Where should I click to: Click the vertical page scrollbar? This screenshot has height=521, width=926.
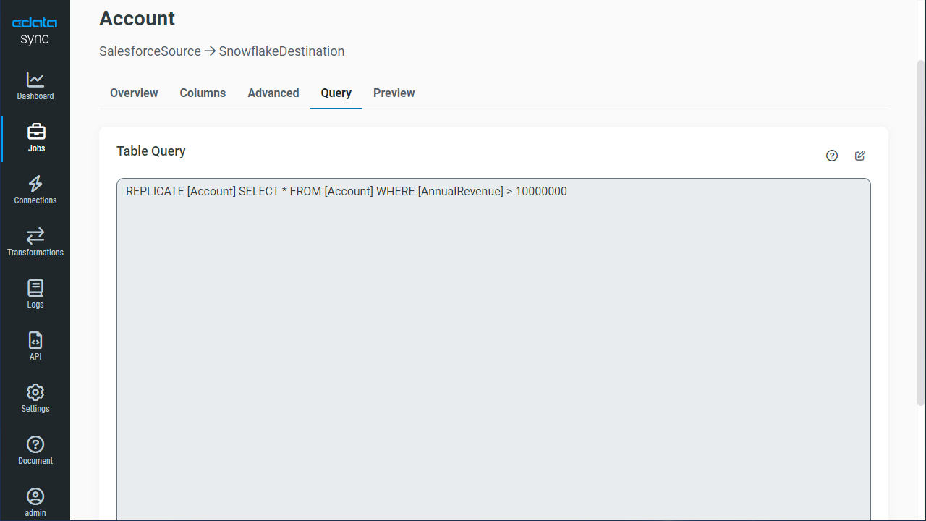pyautogui.click(x=920, y=232)
